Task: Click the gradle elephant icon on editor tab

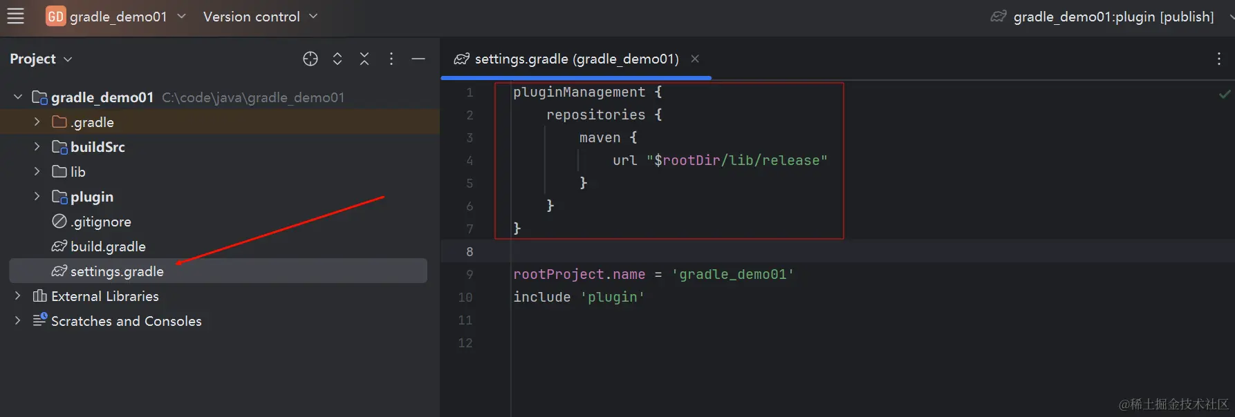Action: point(462,59)
